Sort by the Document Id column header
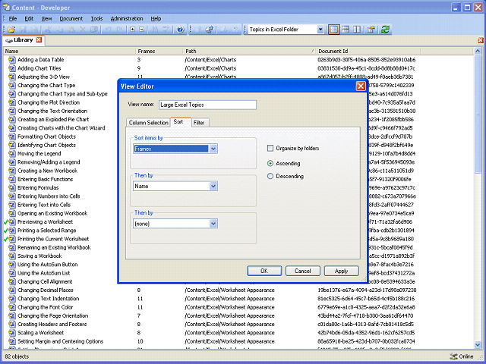The width and height of the screenshot is (486, 364). 368,51
